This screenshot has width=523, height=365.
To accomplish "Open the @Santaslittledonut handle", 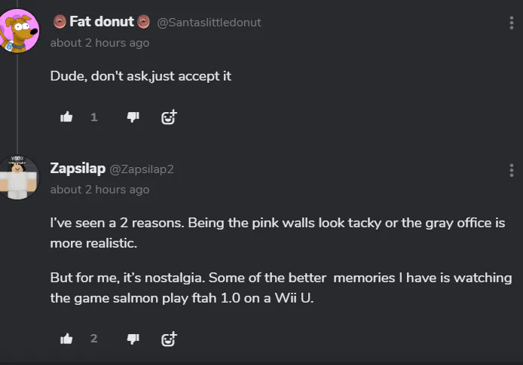I will click(209, 23).
